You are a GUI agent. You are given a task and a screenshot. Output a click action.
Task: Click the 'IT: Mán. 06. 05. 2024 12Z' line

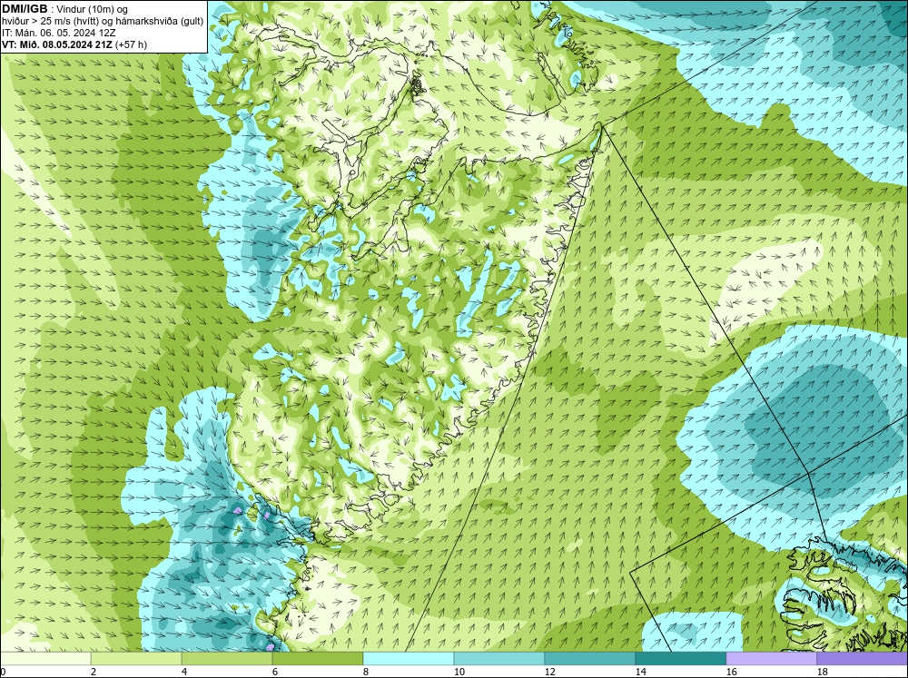(x=59, y=33)
